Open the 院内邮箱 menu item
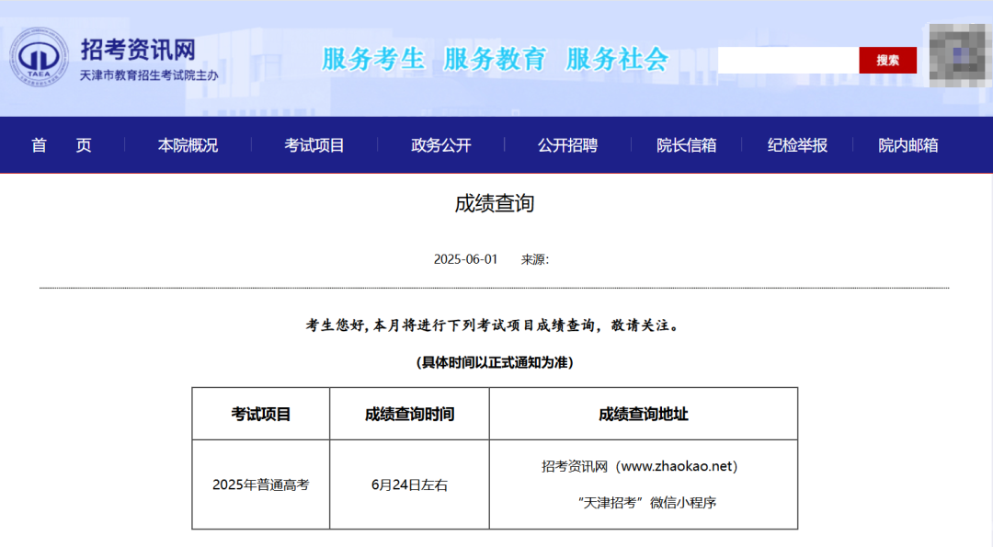Viewport: 993px width, 547px height. point(908,145)
